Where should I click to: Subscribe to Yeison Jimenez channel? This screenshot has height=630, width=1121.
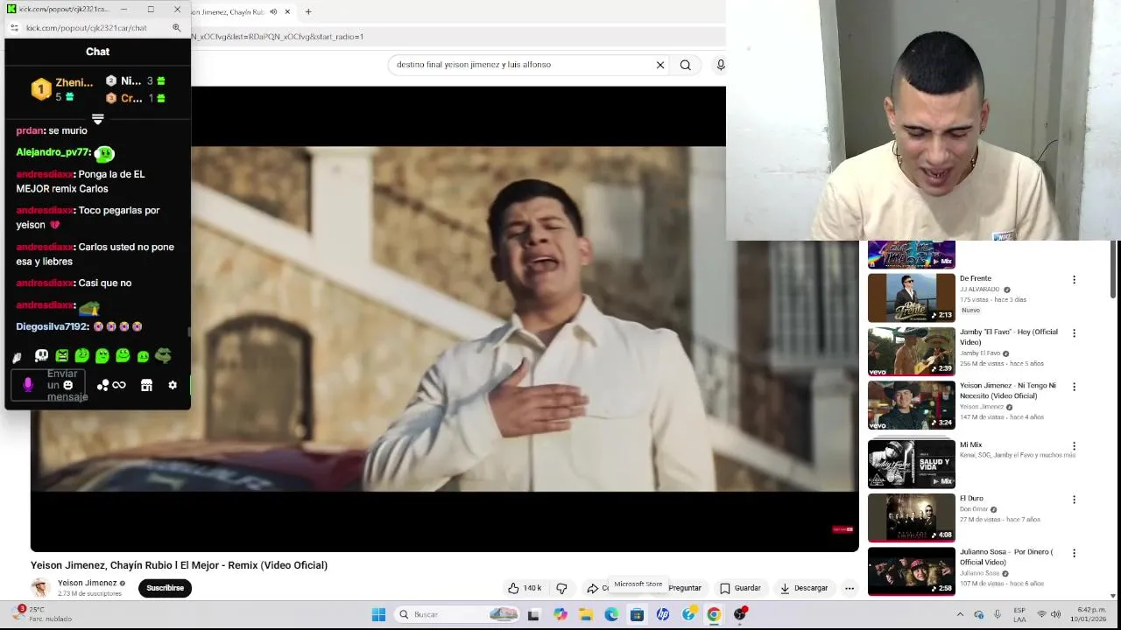165,588
